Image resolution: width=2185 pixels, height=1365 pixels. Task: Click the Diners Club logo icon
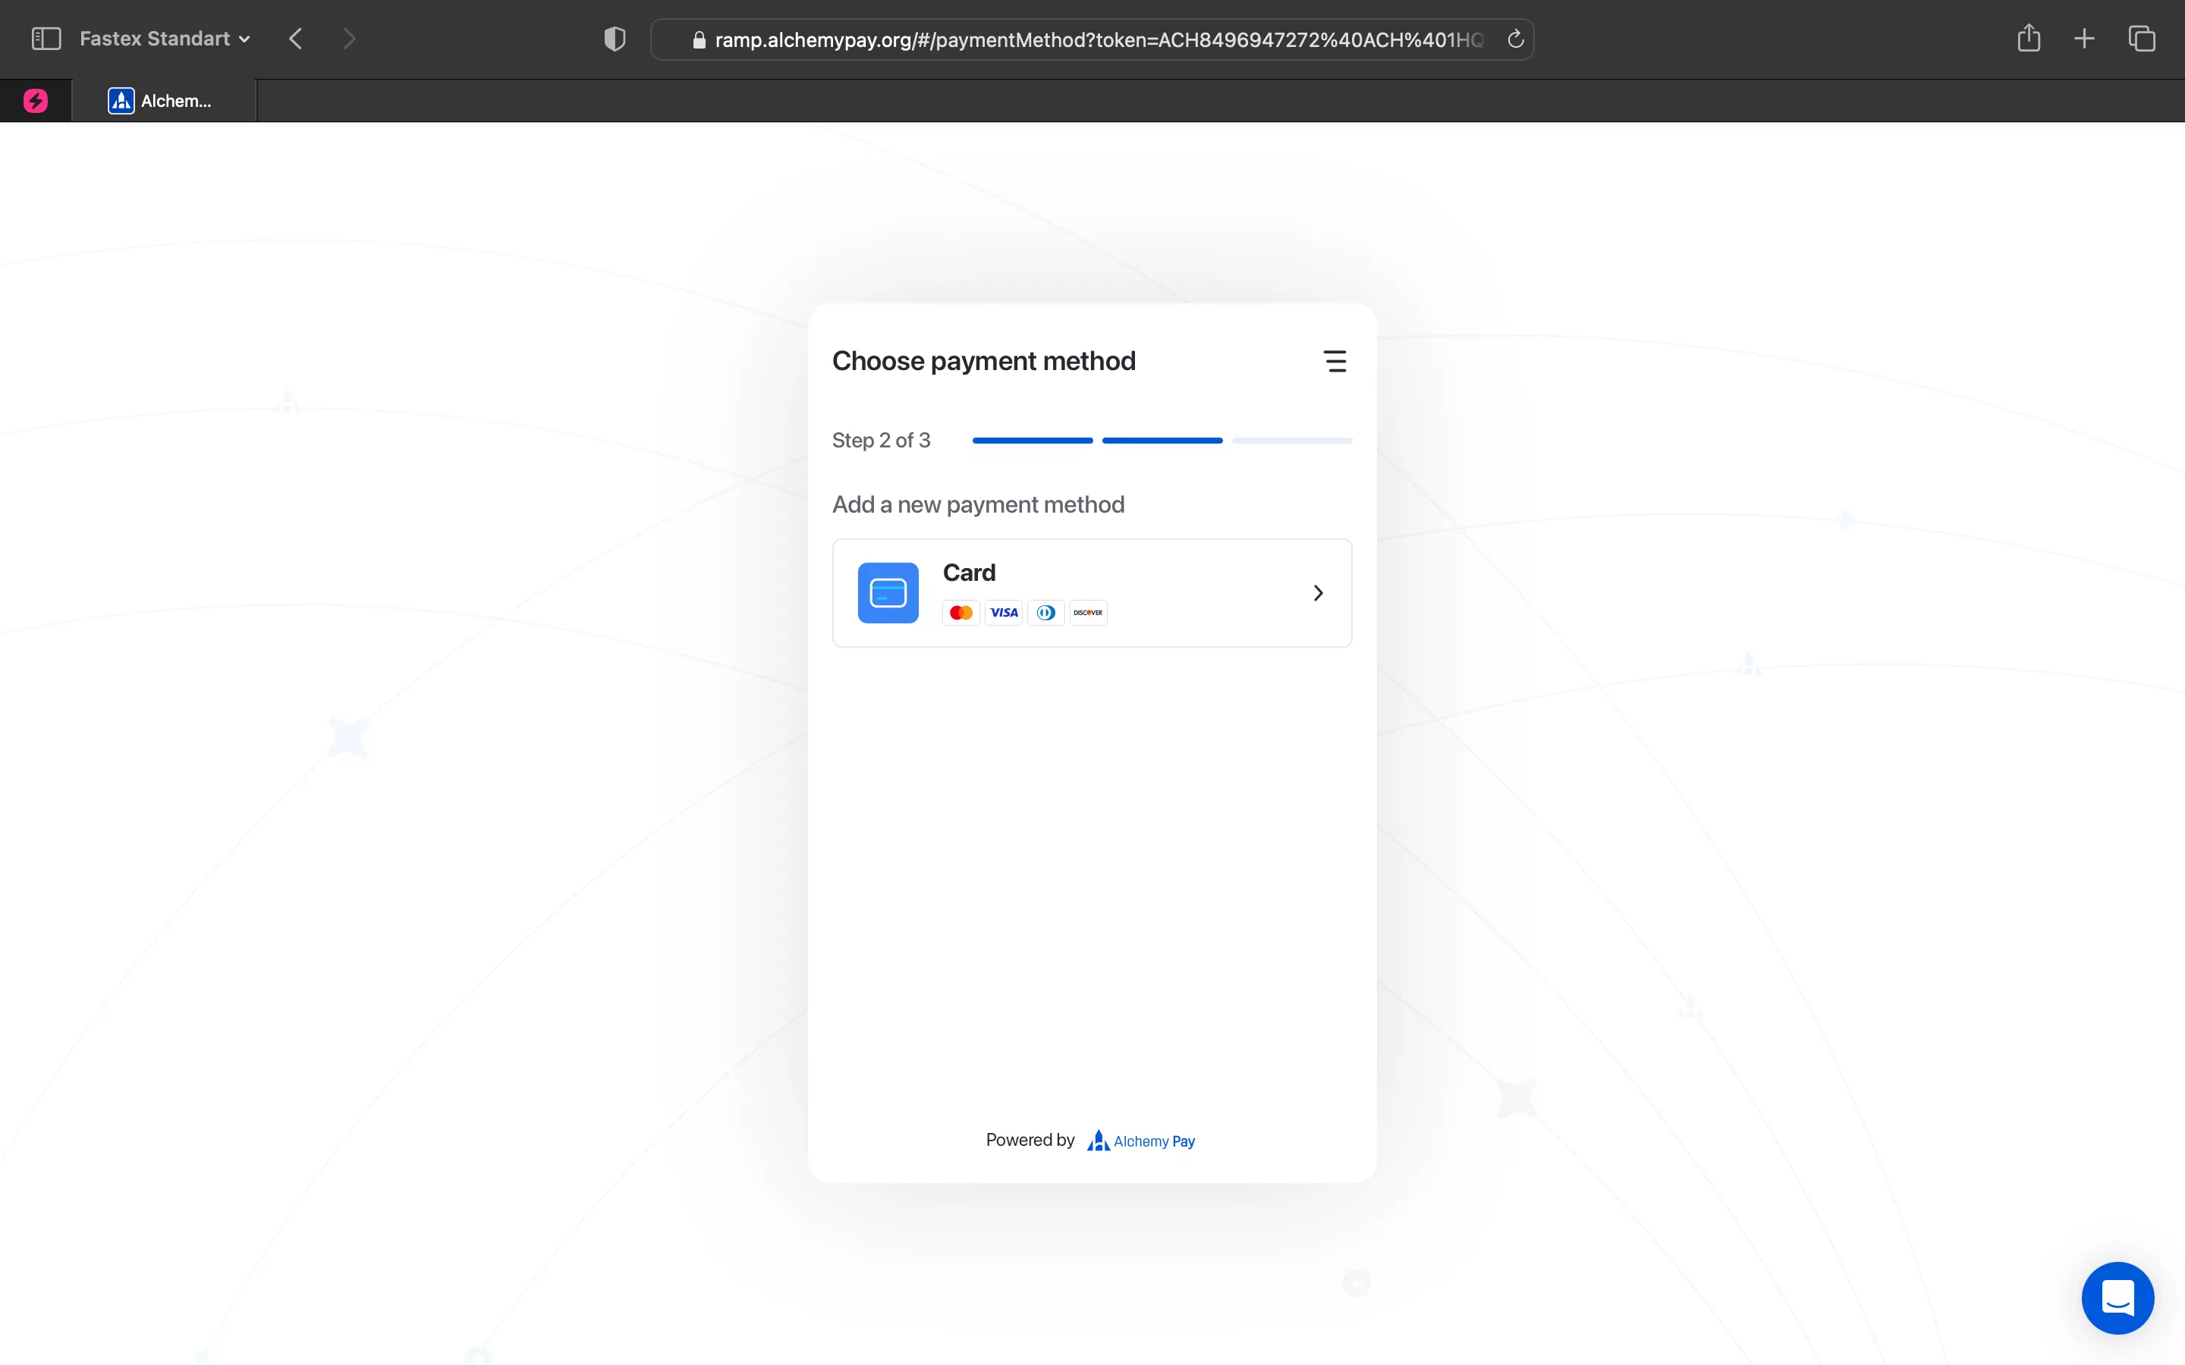click(1045, 612)
